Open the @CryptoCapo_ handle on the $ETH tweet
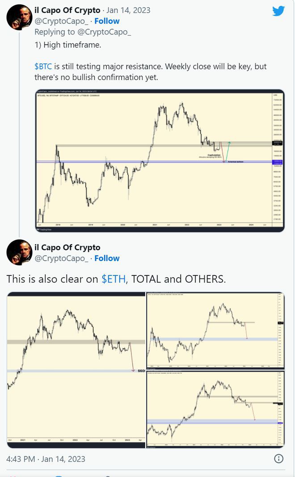 click(x=60, y=258)
